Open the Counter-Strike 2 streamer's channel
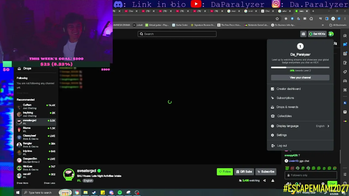This screenshot has width=349, height=196. (x=36, y=160)
